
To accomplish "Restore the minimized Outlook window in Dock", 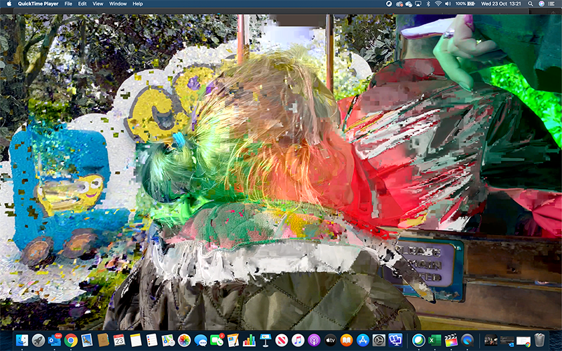I will click(507, 340).
